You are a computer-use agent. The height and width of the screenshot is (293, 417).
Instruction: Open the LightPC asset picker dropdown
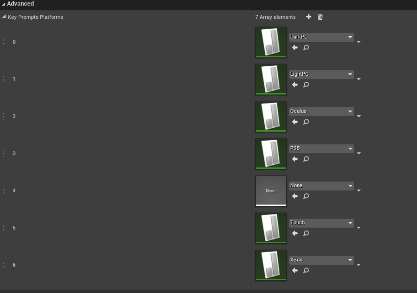322,74
